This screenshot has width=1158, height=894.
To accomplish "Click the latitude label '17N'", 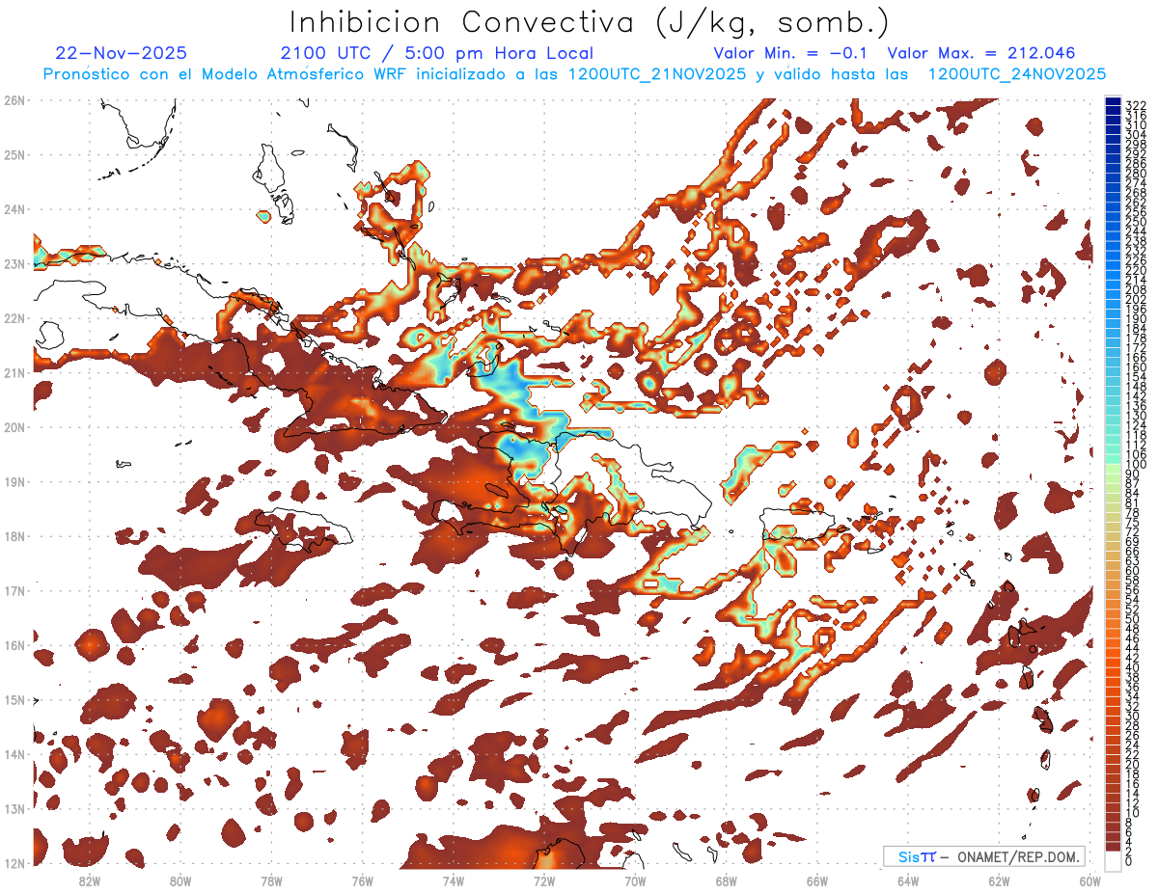I will coord(15,591).
